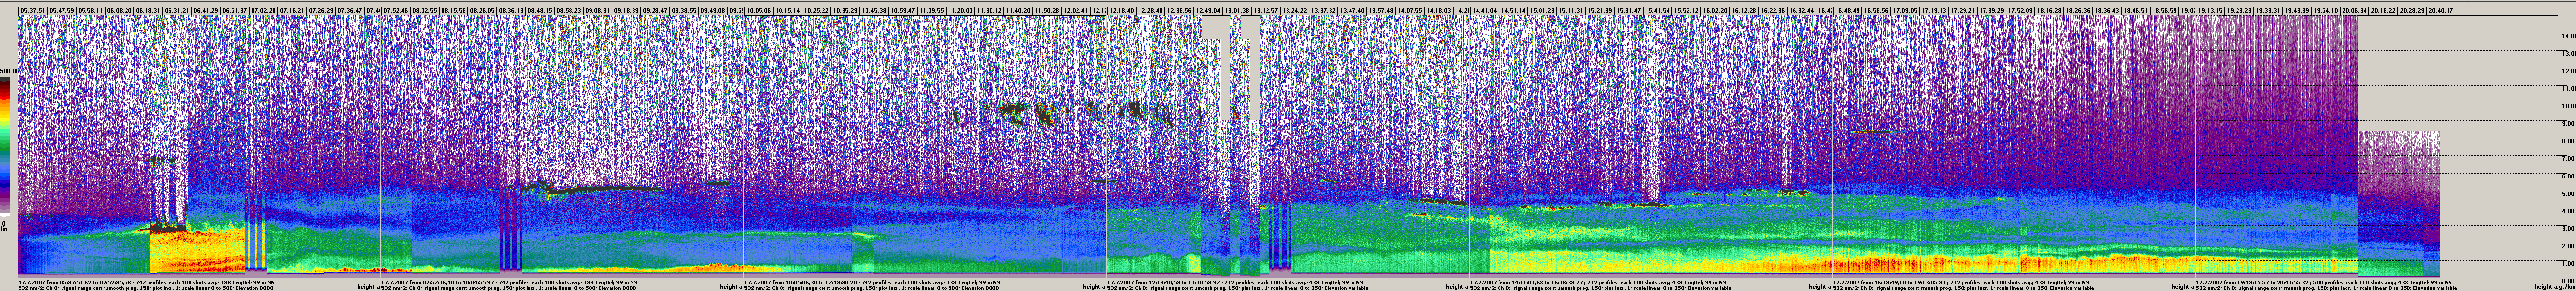Select the 06:51:37 time label
The image size is (2576, 291).
tap(234, 10)
